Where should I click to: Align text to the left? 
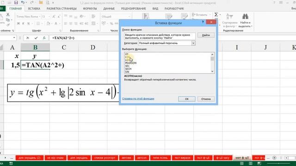pyautogui.click(x=66, y=24)
